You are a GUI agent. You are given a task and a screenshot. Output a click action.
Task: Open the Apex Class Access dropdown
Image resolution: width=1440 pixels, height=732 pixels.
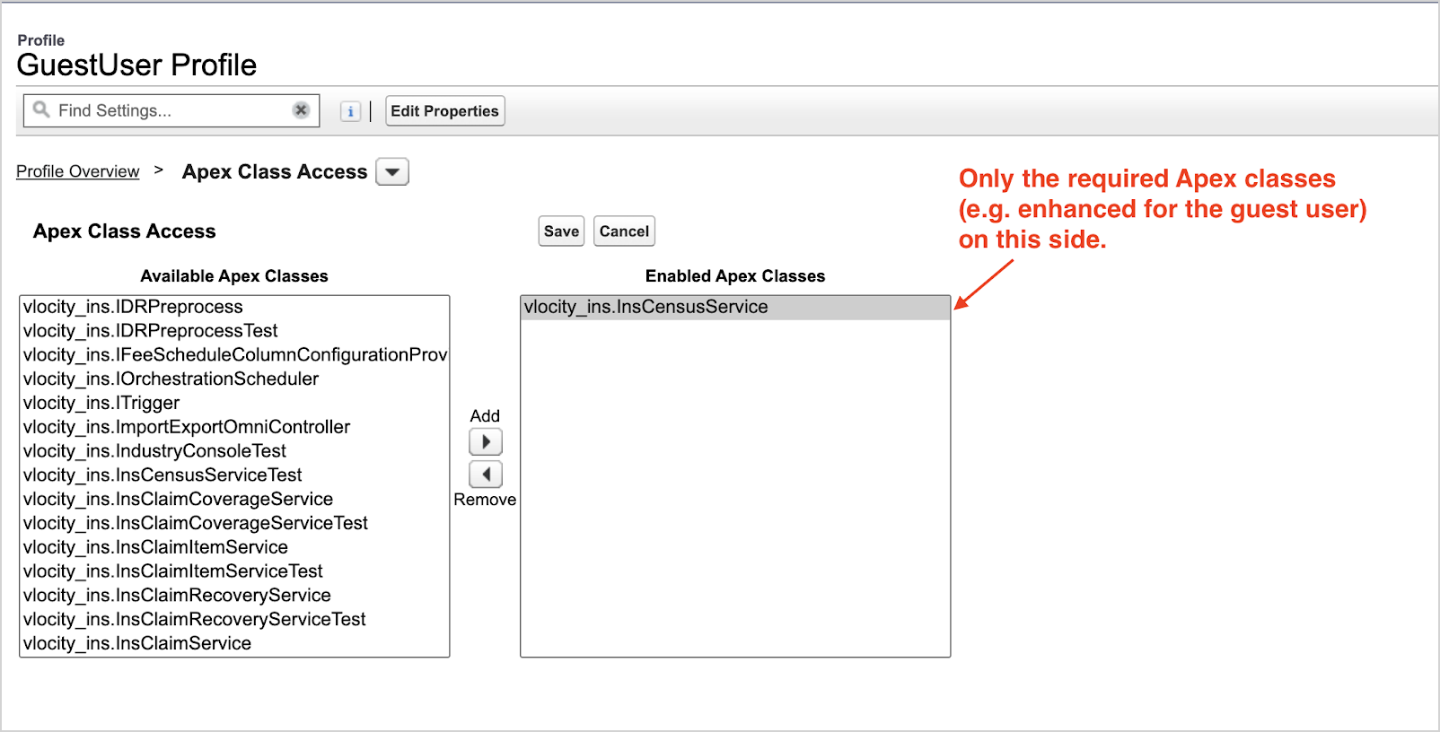pos(392,171)
